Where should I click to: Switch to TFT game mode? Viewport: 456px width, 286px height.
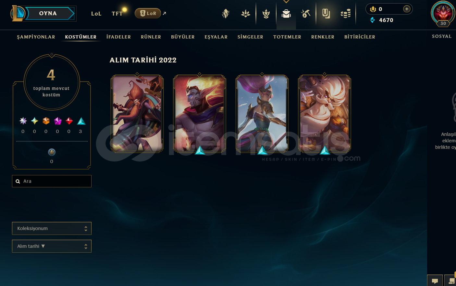tap(117, 14)
